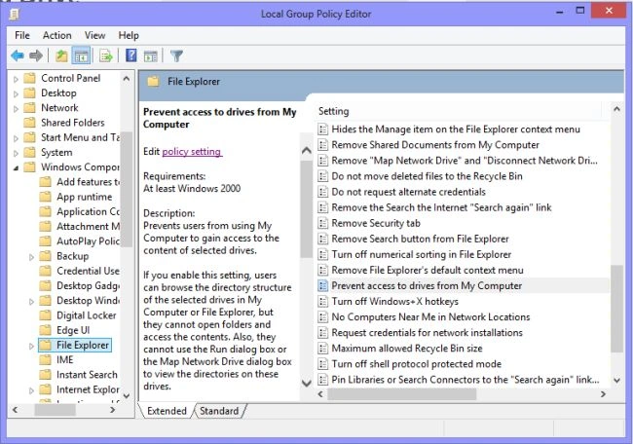The width and height of the screenshot is (633, 444).
Task: Click folder icon next to Edge UI
Action: click(45, 330)
